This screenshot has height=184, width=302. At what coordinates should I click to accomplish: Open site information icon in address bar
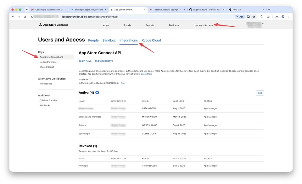point(32,17)
